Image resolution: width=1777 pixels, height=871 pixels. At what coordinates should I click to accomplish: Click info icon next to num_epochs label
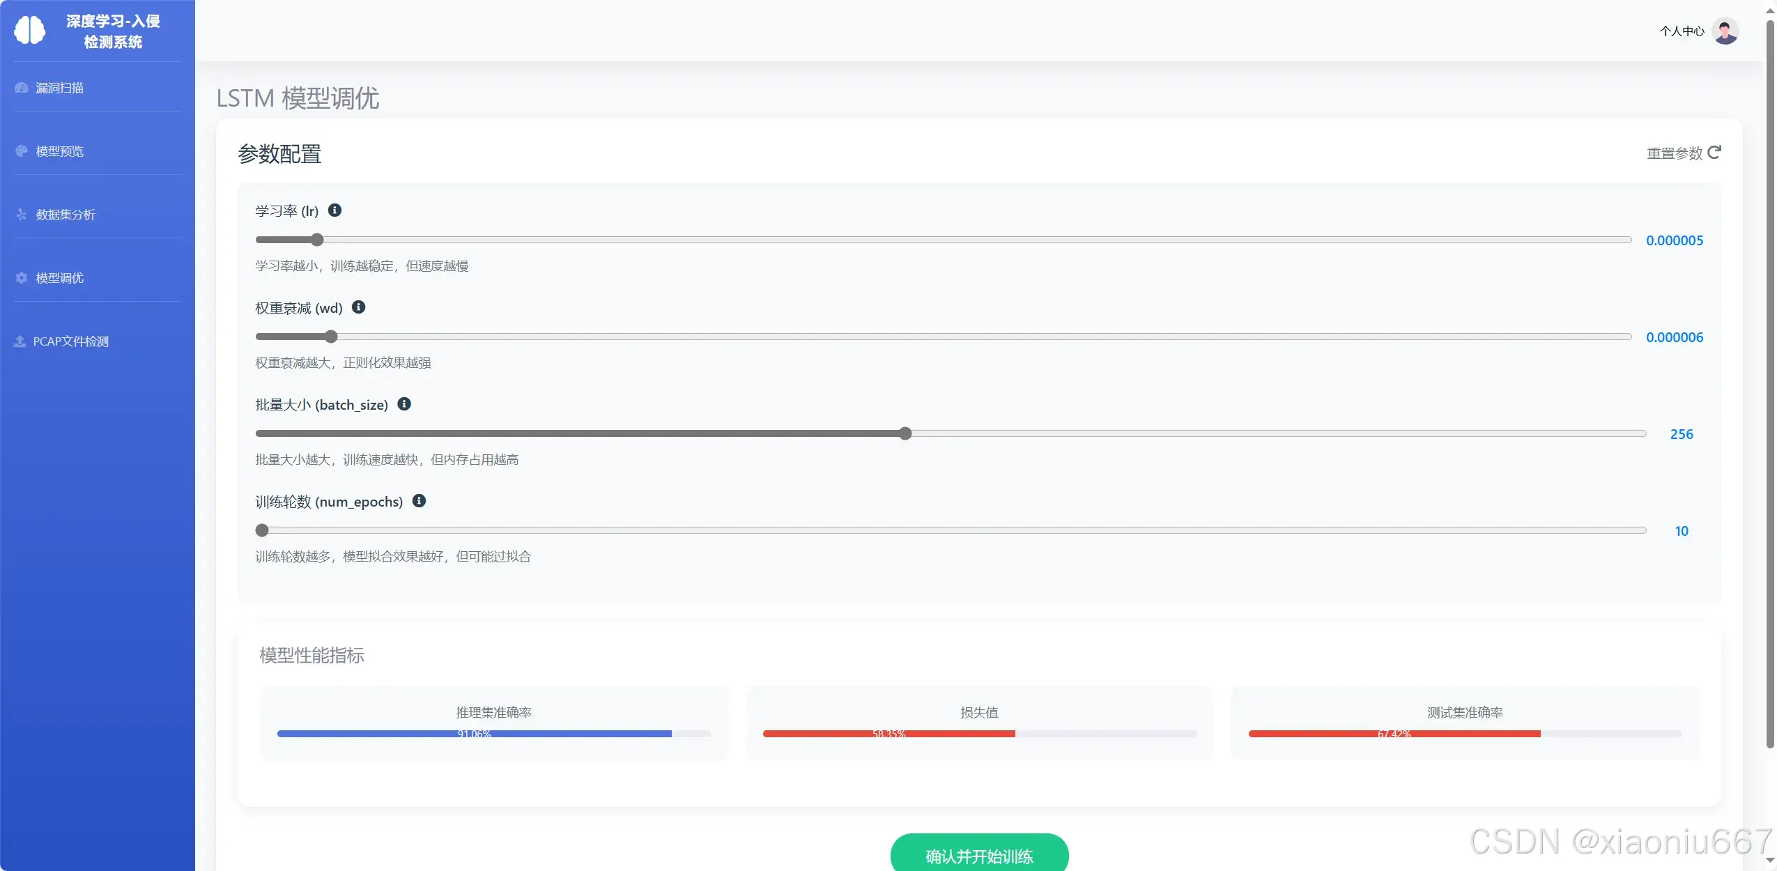pyautogui.click(x=419, y=501)
